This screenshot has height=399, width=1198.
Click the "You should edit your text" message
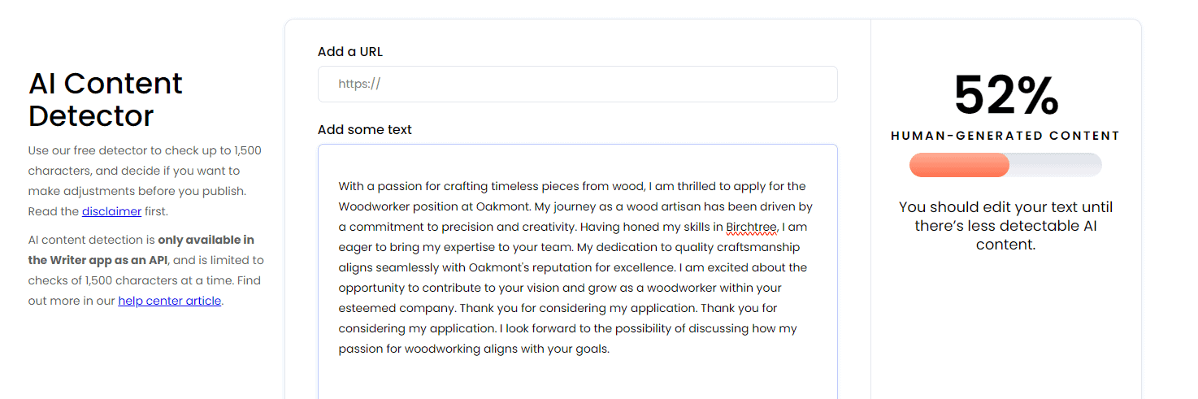(1005, 226)
